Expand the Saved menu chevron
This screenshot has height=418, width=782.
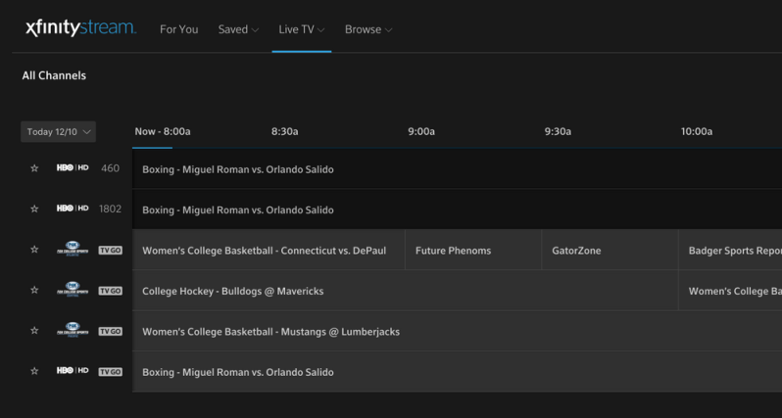point(255,30)
